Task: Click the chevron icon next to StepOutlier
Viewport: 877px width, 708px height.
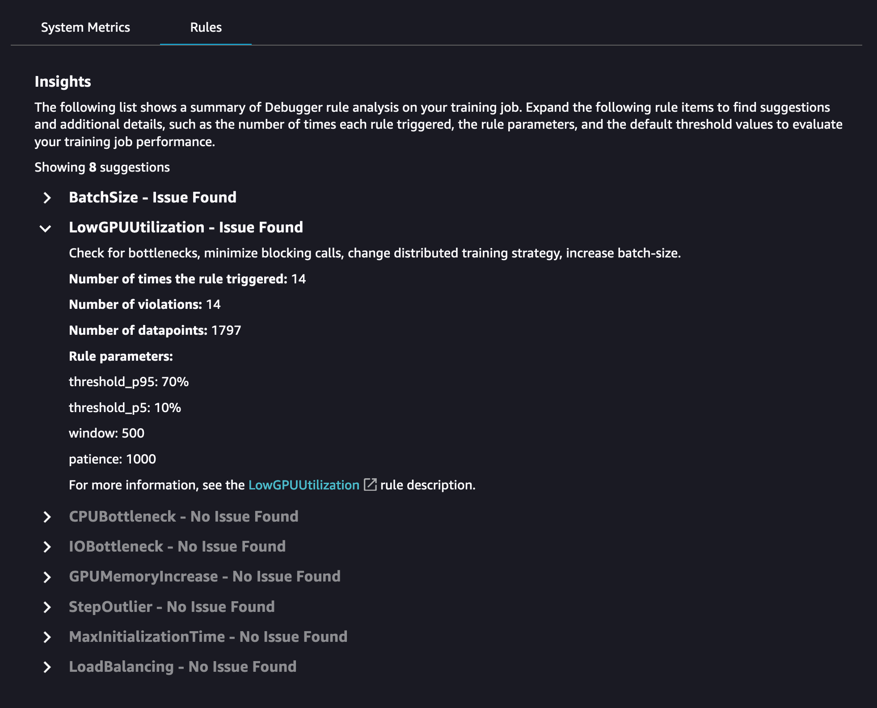Action: click(47, 607)
